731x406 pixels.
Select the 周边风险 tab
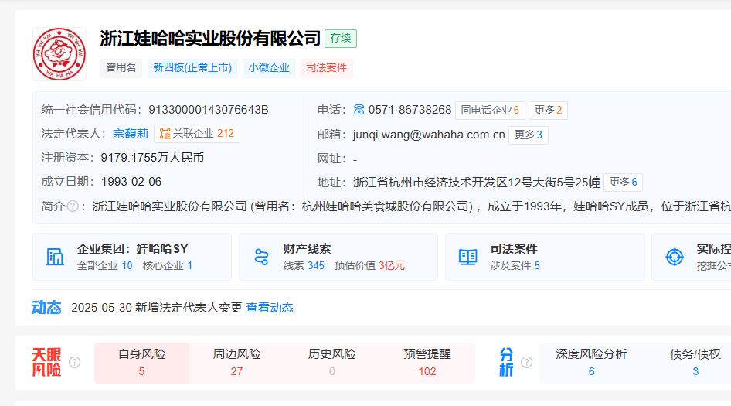point(236,363)
